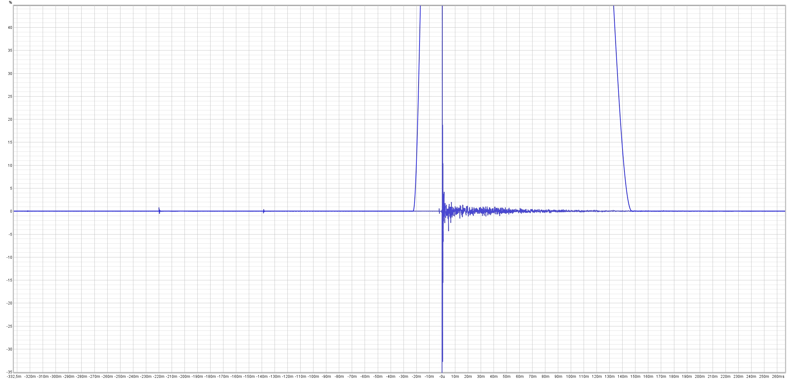The image size is (792, 380).
Task: Click the small pre-impulse spike near -220m
Action: click(159, 210)
